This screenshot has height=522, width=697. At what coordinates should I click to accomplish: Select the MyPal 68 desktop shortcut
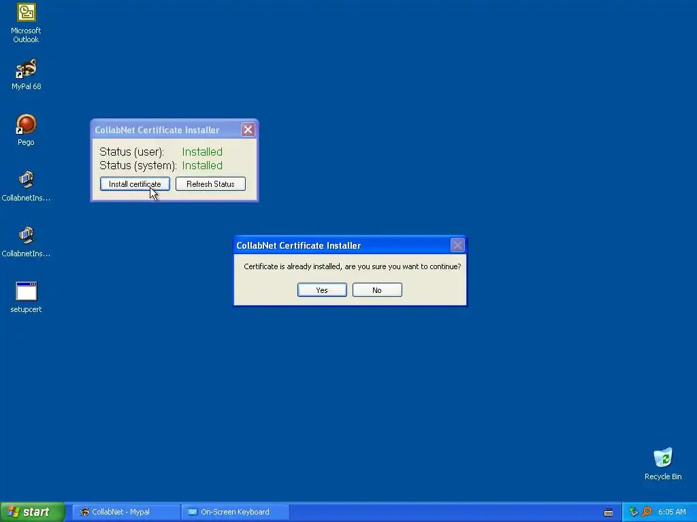[26, 75]
